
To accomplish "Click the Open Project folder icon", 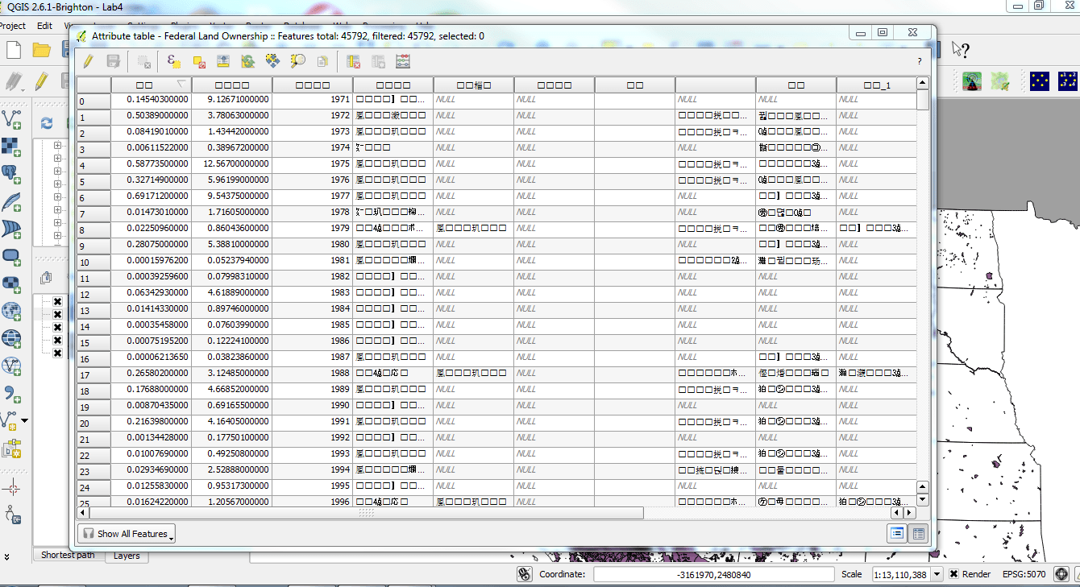I will pyautogui.click(x=41, y=50).
